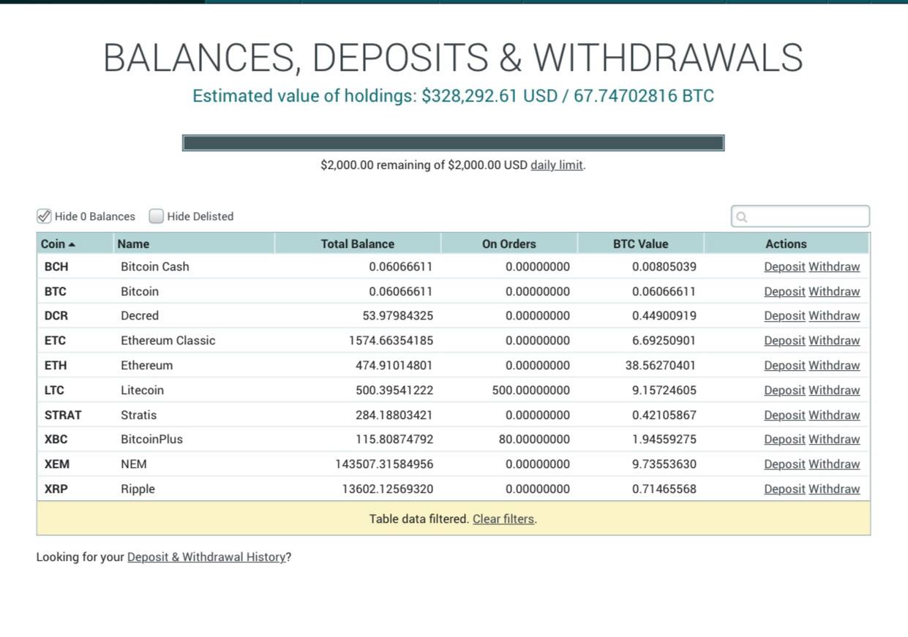Click Deposit for Bitcoin
The height and width of the screenshot is (637, 908).
[784, 291]
